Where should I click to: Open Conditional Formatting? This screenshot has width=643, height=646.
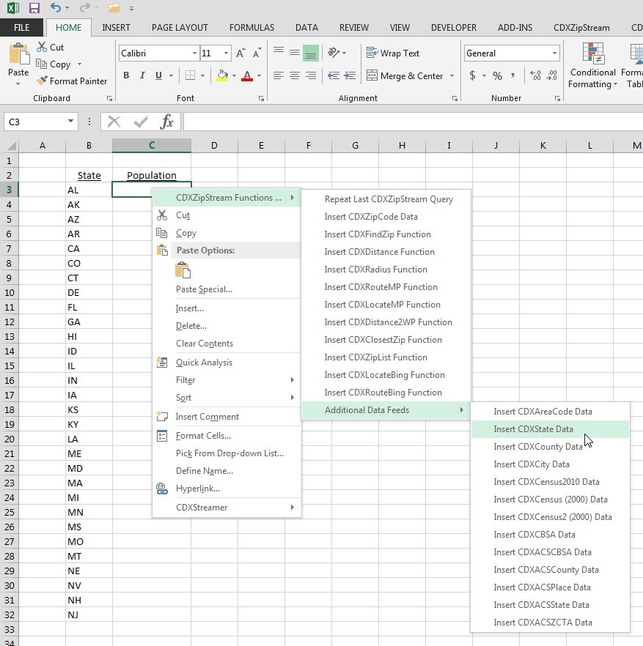point(593,66)
